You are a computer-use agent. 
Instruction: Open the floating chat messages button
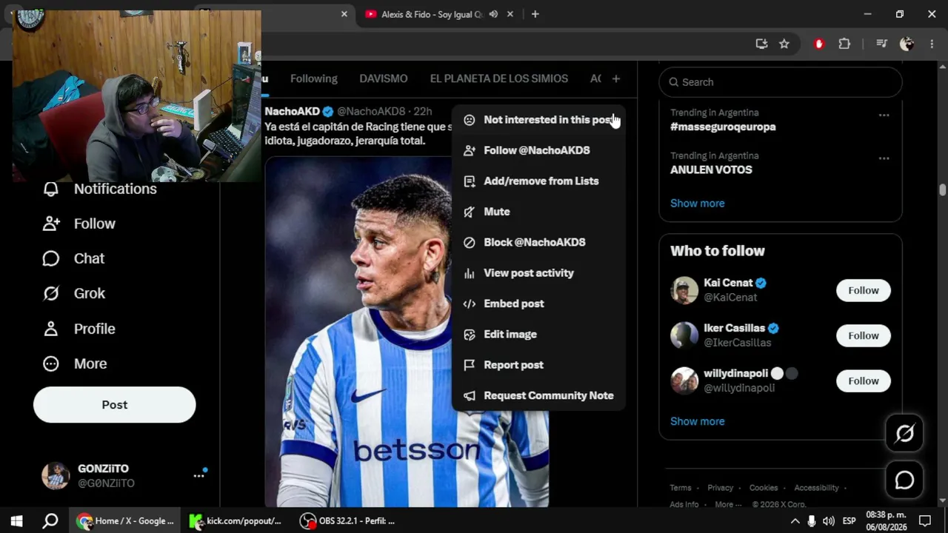tap(904, 480)
